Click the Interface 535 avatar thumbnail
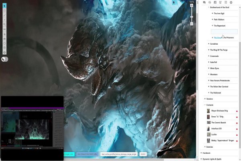This screenshot has width=241, height=161. click(208, 129)
